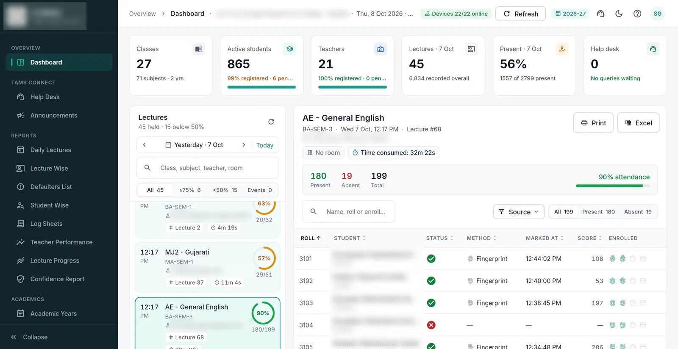
Task: Sort by MARKED AT column
Action: [545, 238]
